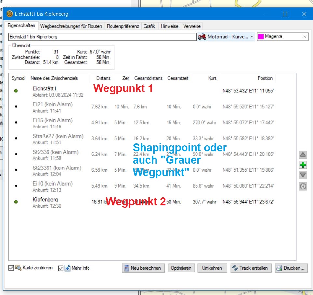Click the Umkehren button

[212, 268]
